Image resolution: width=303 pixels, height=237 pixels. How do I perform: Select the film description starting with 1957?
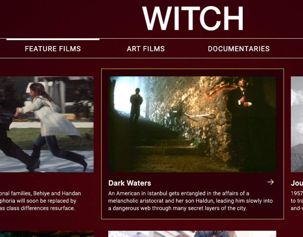297,201
